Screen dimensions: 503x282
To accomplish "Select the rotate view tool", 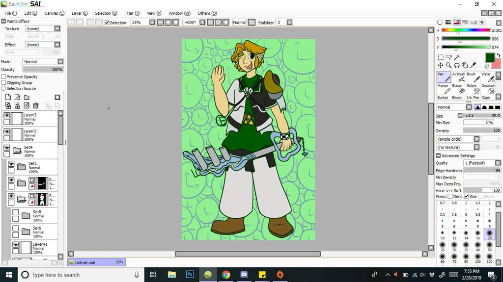I will point(456,65).
